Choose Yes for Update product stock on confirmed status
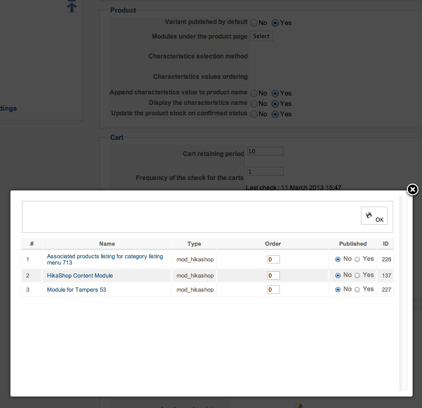The width and height of the screenshot is (422, 408). click(275, 114)
